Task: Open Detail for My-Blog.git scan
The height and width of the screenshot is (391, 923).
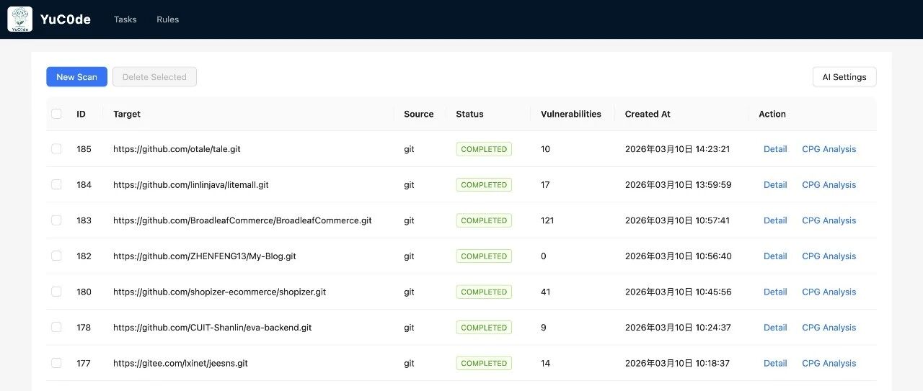Action: [x=775, y=256]
